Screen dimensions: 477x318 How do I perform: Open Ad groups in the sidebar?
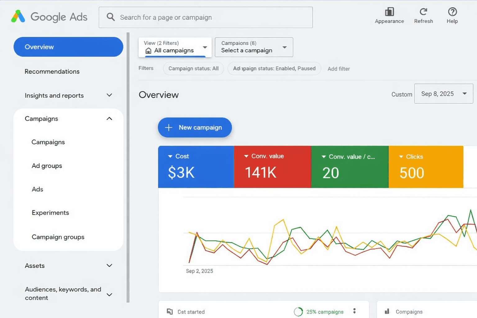click(47, 166)
